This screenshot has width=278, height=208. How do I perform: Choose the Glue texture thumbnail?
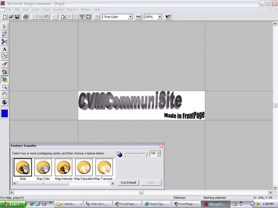click(x=23, y=167)
